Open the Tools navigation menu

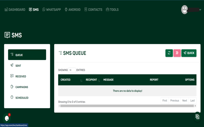tap(112, 10)
